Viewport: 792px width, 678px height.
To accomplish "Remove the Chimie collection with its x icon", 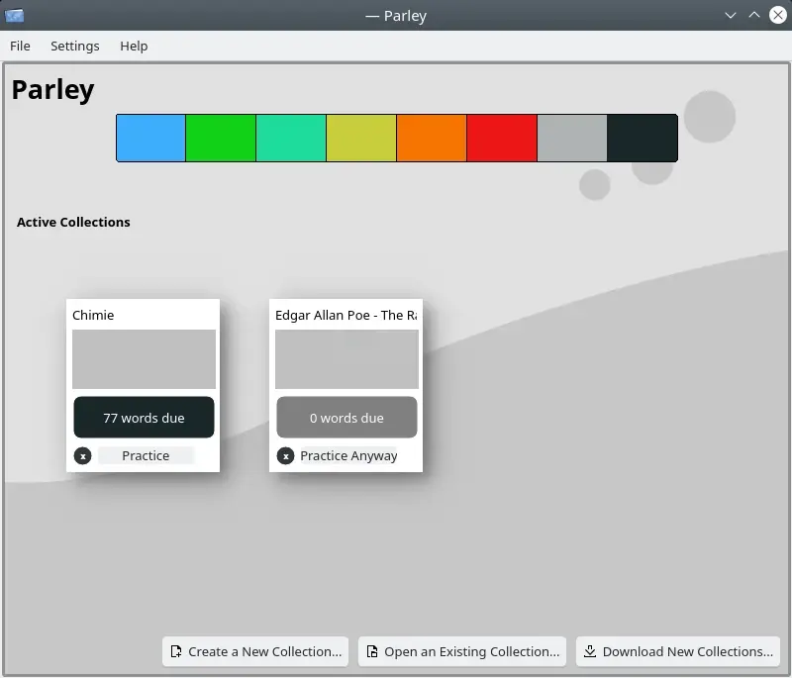I will click(83, 456).
